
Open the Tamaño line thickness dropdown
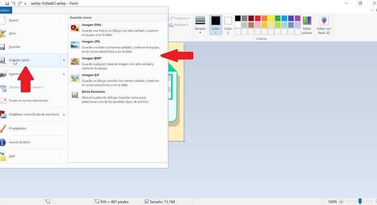200,25
